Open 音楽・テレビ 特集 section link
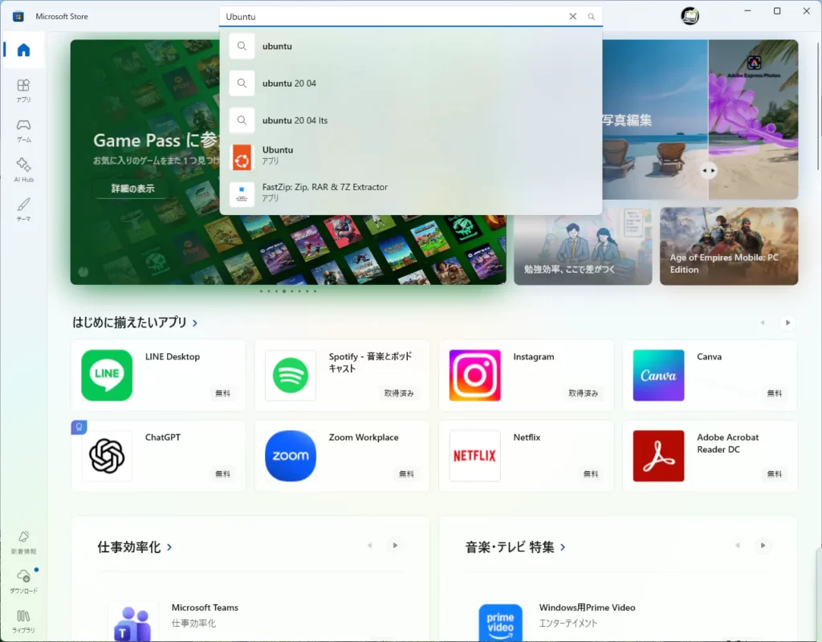822x642 pixels. click(515, 547)
